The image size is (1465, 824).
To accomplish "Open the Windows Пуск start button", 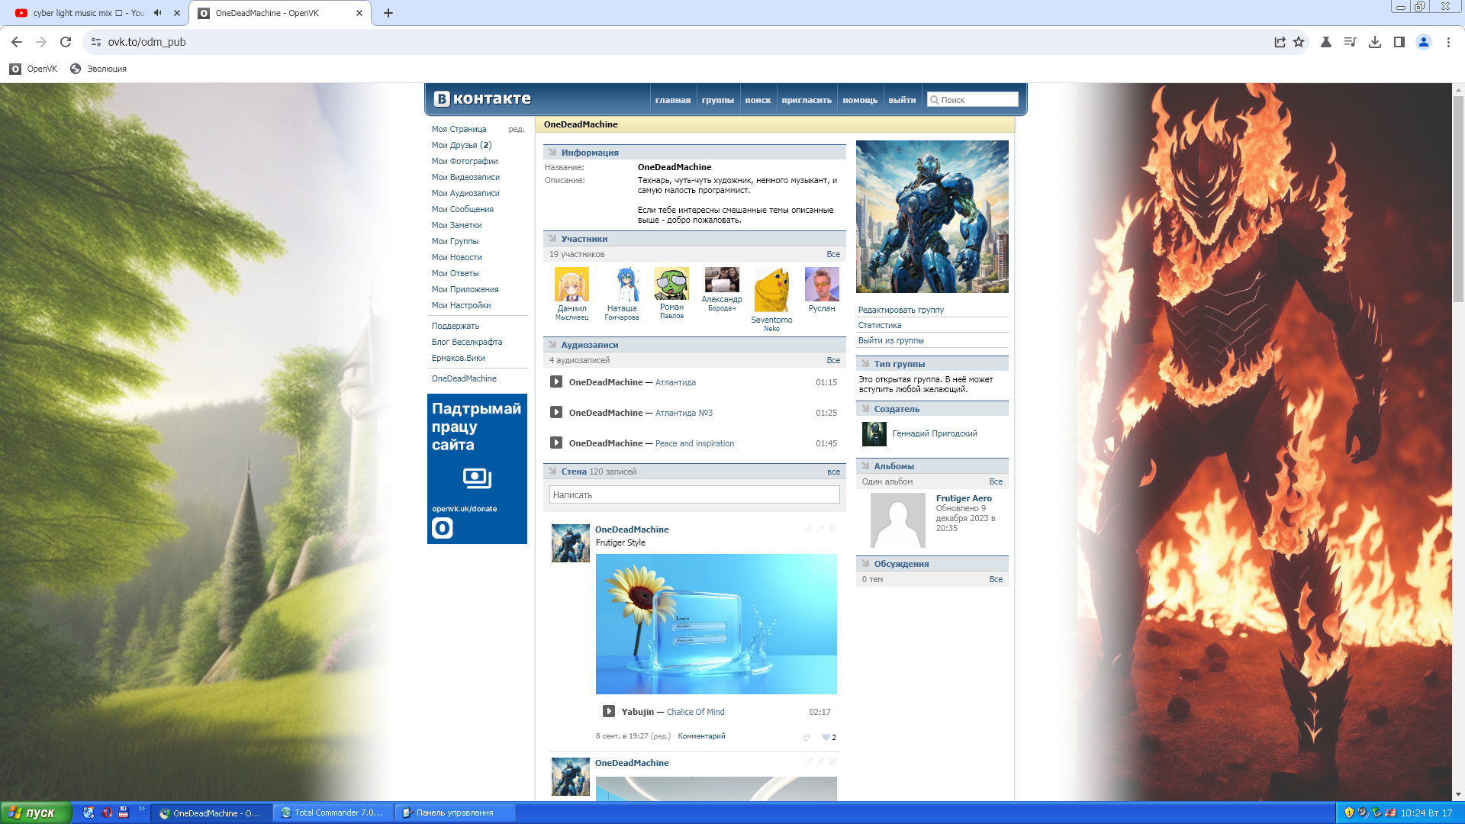I will click(x=36, y=813).
